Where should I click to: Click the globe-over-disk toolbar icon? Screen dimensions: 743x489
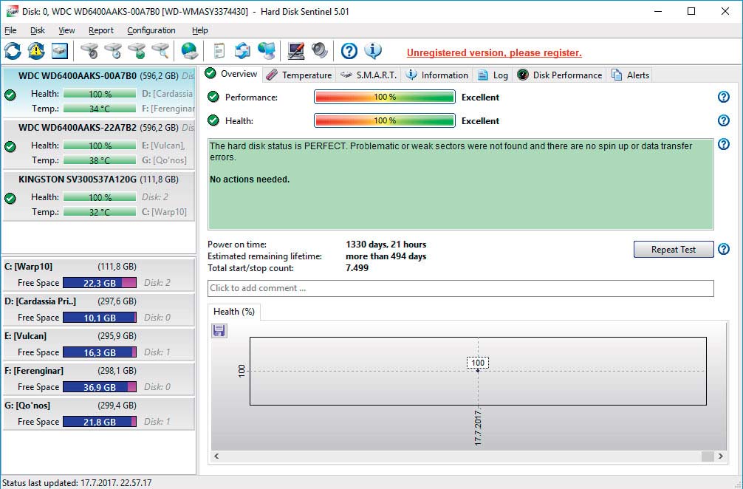pos(189,51)
